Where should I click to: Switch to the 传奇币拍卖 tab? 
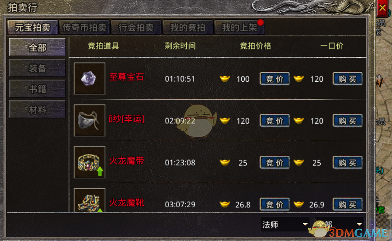click(x=84, y=27)
